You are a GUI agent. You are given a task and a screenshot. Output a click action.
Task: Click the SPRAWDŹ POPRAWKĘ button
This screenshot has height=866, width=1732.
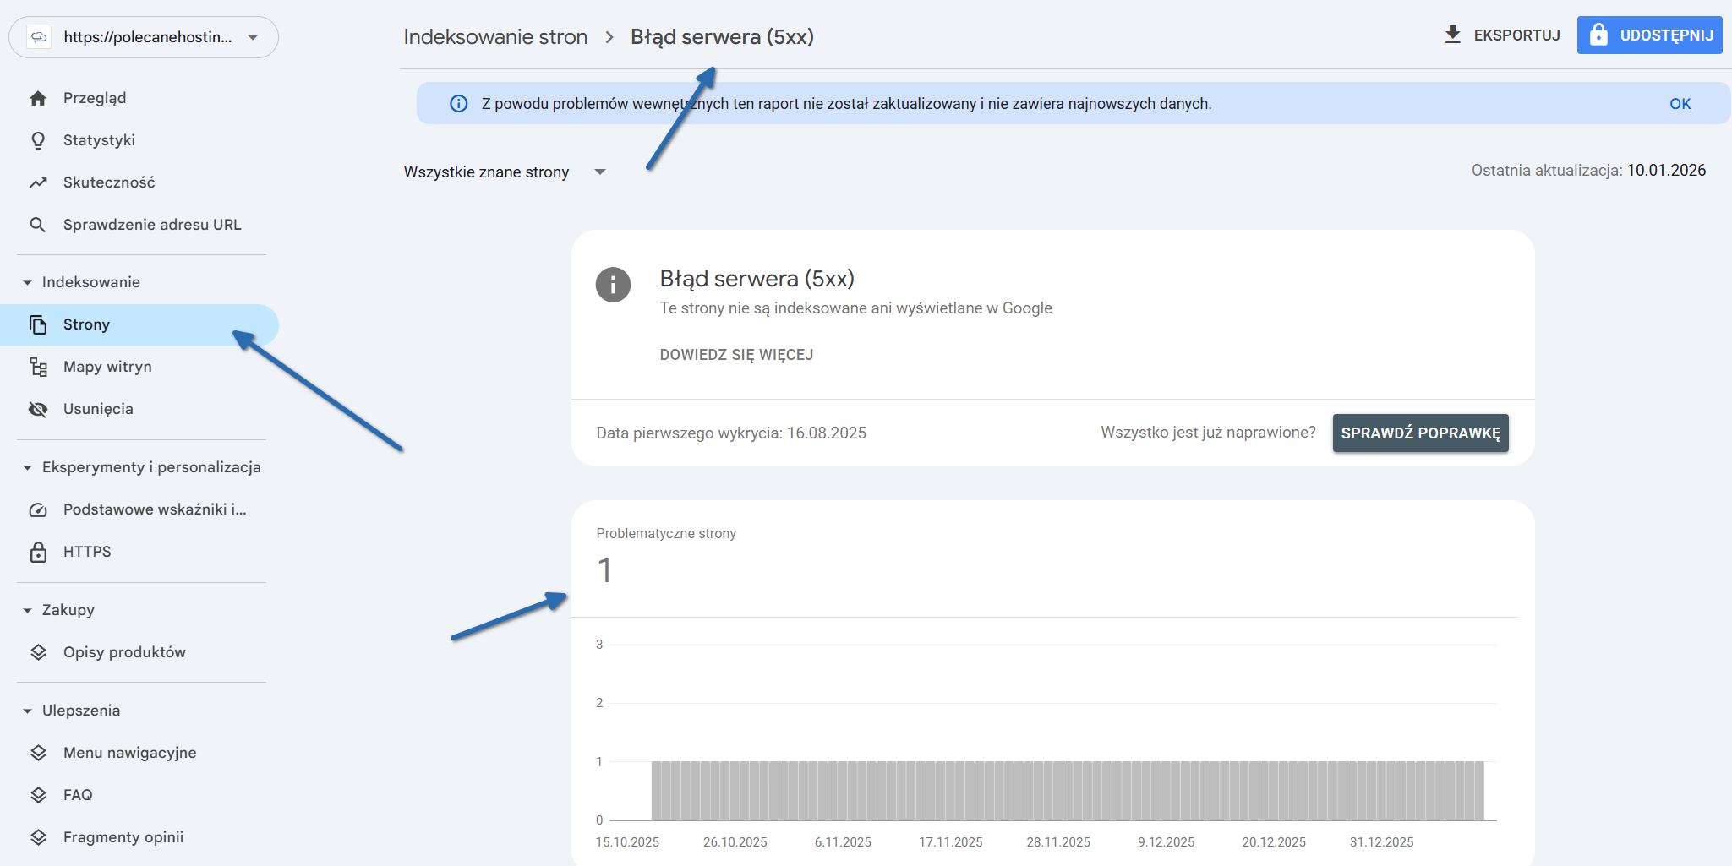(x=1420, y=433)
